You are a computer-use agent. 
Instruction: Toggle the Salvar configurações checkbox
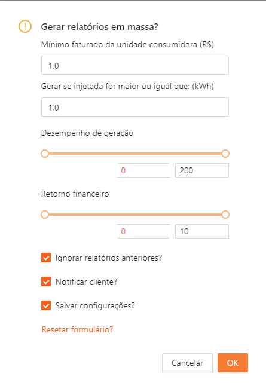46,305
